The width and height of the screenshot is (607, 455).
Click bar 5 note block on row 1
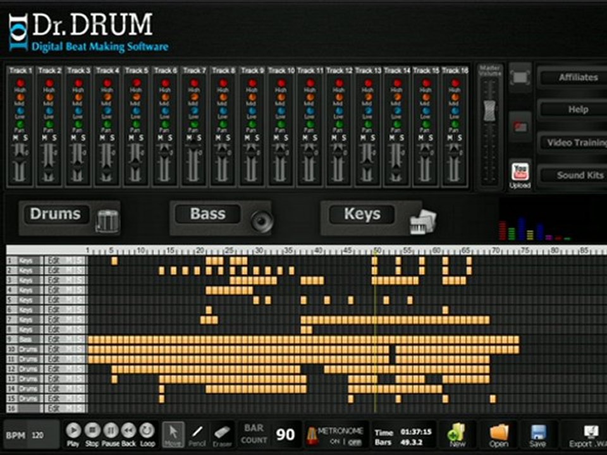pos(114,261)
